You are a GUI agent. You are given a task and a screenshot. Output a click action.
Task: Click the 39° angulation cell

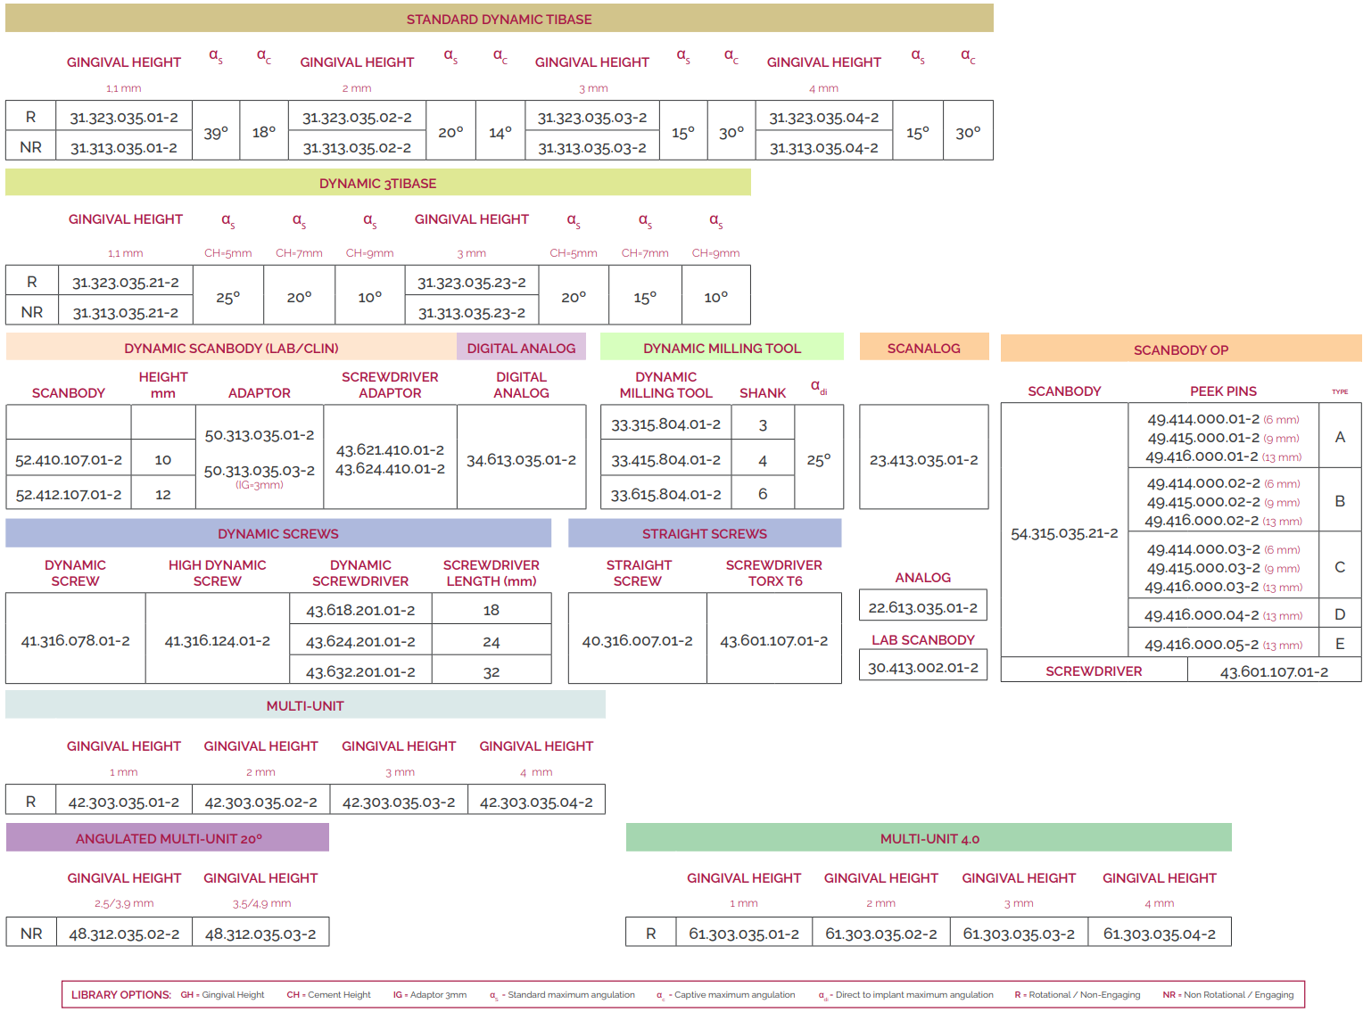click(216, 133)
